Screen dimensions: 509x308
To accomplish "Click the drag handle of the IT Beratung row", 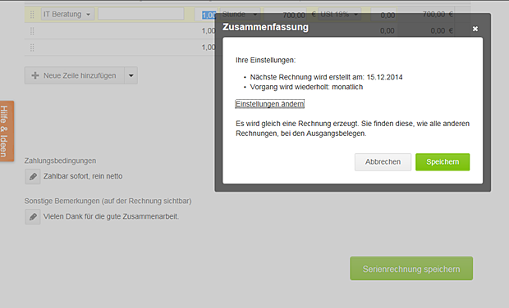I will pos(32,14).
